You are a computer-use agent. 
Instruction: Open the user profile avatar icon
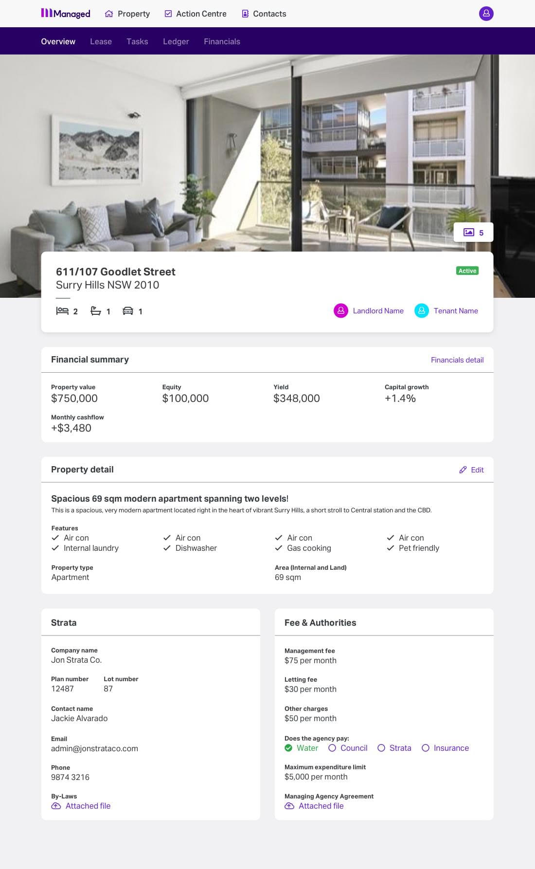(486, 14)
